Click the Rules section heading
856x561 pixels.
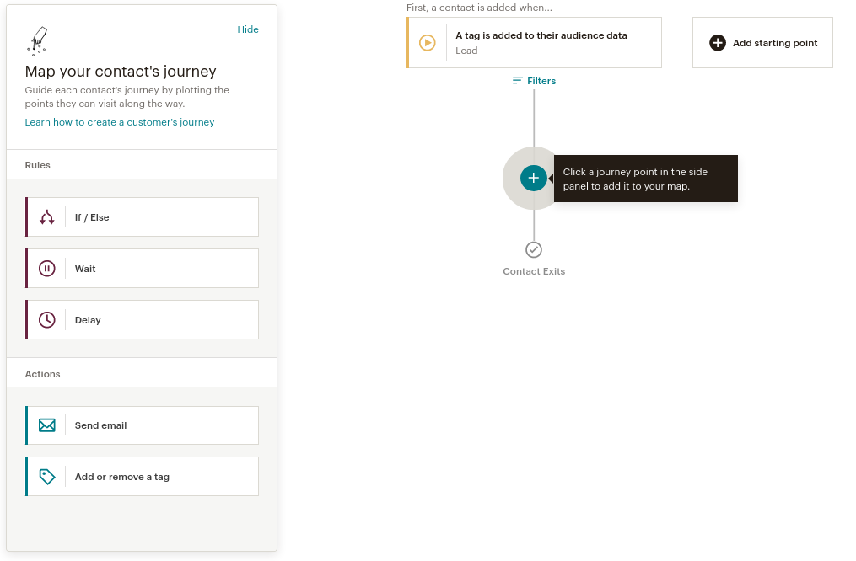pyautogui.click(x=38, y=165)
